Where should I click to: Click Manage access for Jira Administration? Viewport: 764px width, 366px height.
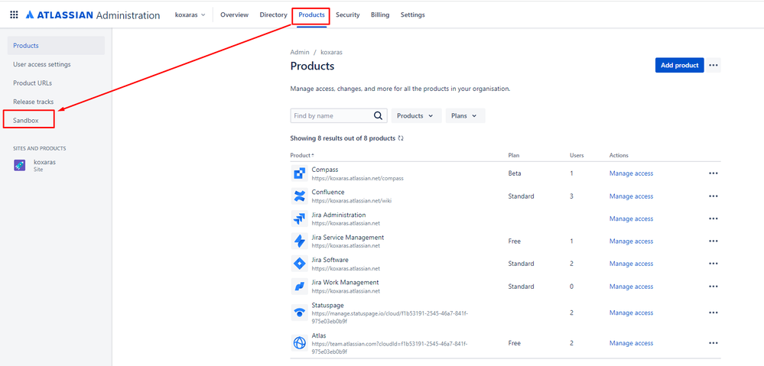click(x=631, y=219)
